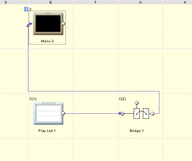
Task: Click the output connector of Menu 3
Action: click(x=63, y=24)
